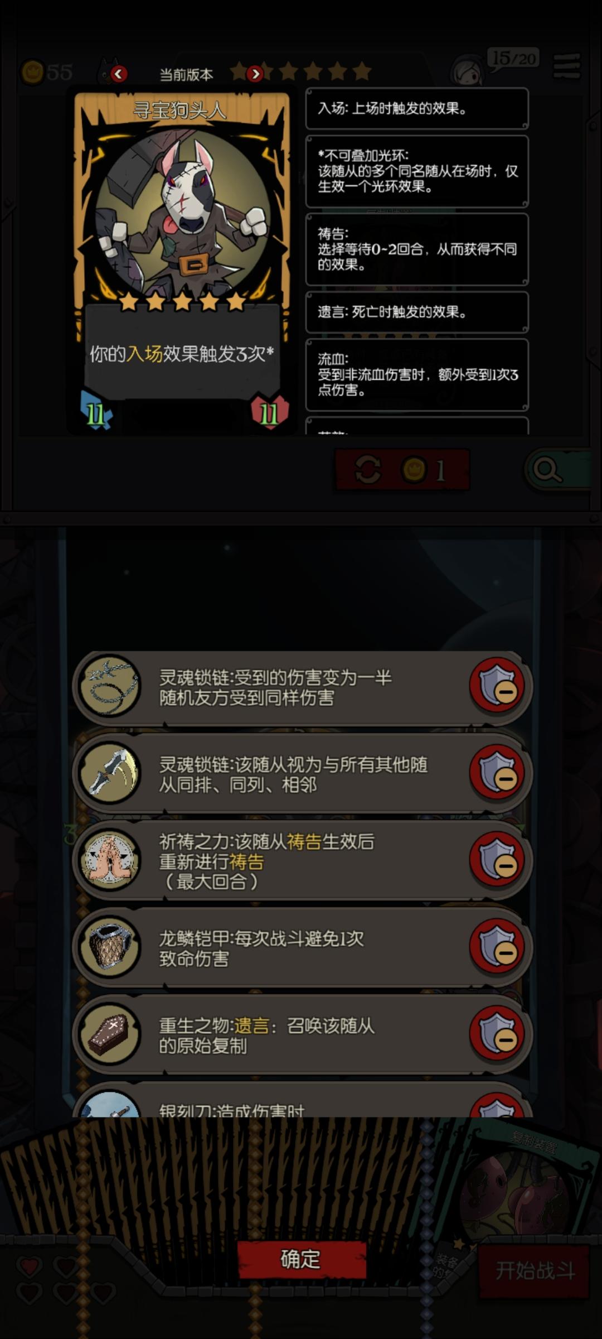Open the hamburger menu icon
This screenshot has height=1339, width=602.
pos(567,67)
